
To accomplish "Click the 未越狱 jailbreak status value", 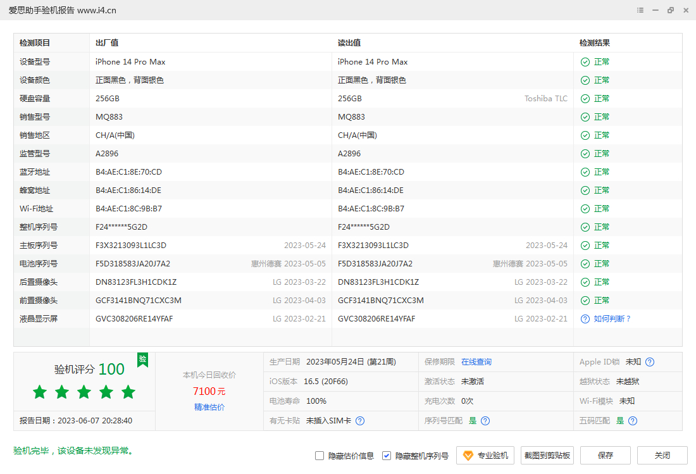I will click(x=628, y=382).
